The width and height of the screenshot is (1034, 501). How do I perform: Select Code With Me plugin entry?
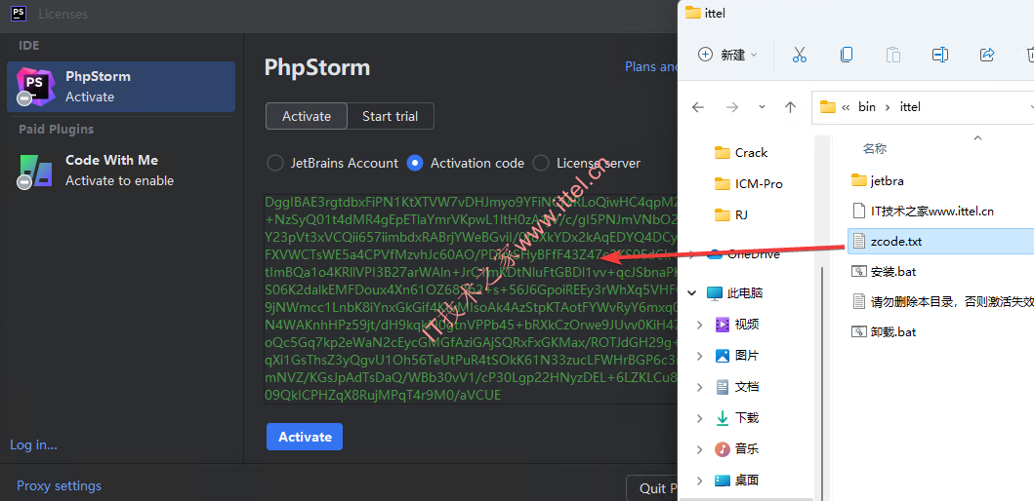[121, 171]
